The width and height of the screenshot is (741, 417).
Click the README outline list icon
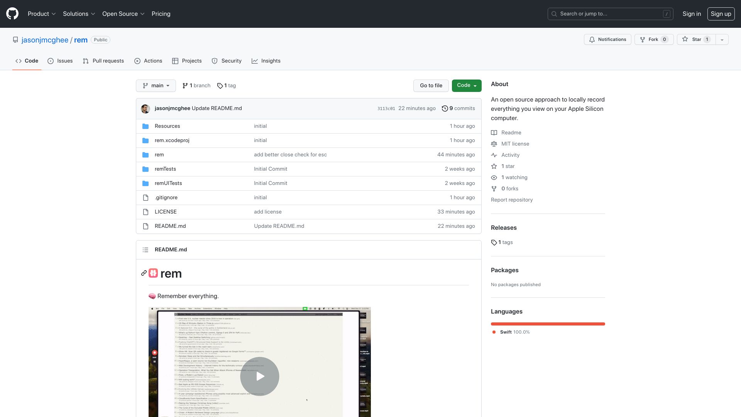(x=145, y=250)
